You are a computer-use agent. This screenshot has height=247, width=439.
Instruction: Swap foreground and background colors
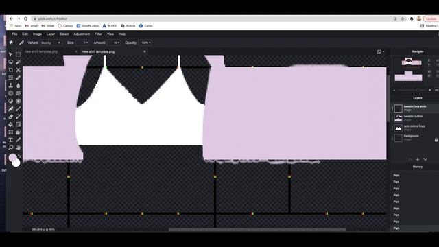pos(19,156)
